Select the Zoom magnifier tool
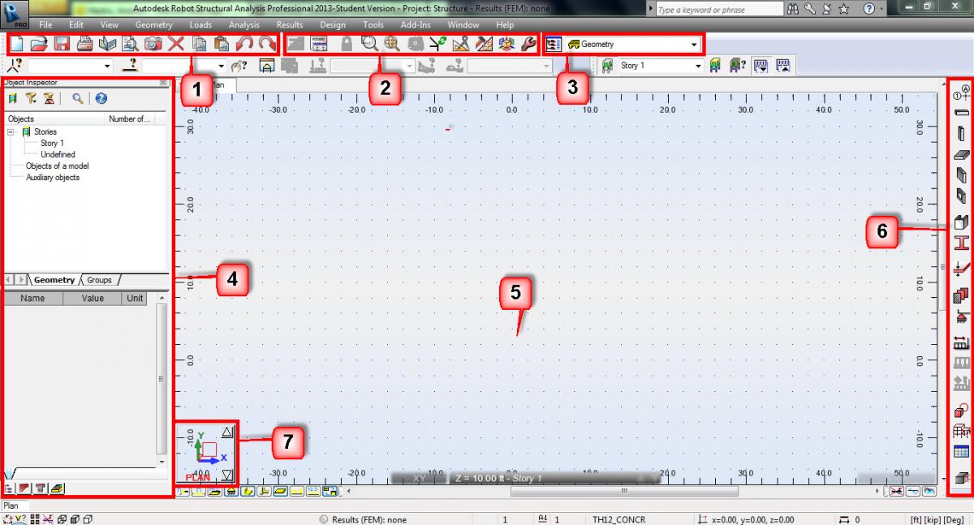This screenshot has width=974, height=525. (368, 45)
